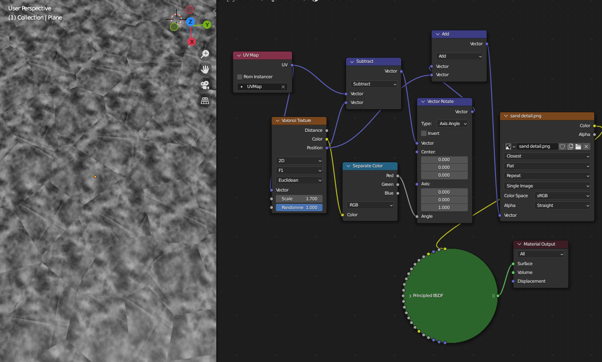
Task: Click the green Y axis on the navigation gizmo
Action: 207,25
